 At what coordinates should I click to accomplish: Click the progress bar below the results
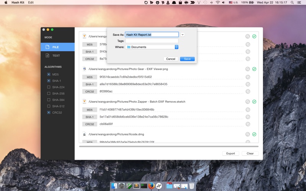tap(169, 146)
